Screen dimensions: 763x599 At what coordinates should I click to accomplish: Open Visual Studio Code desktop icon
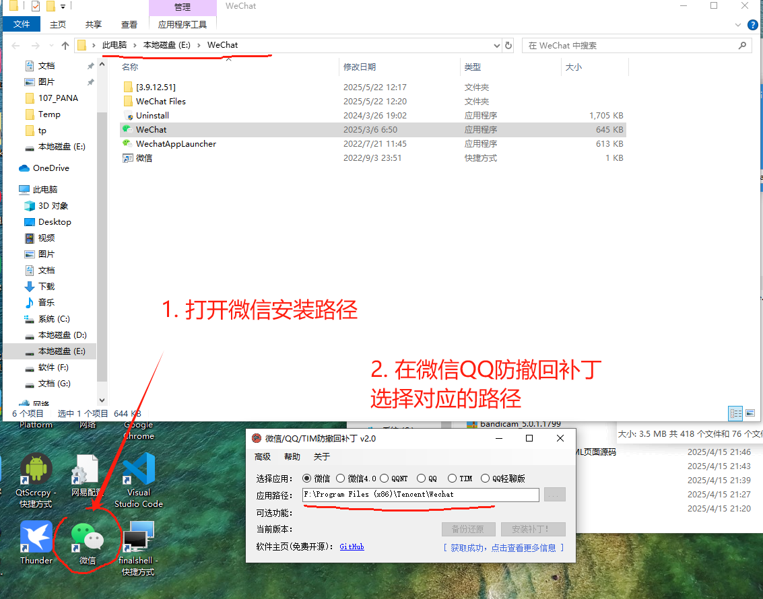(139, 471)
